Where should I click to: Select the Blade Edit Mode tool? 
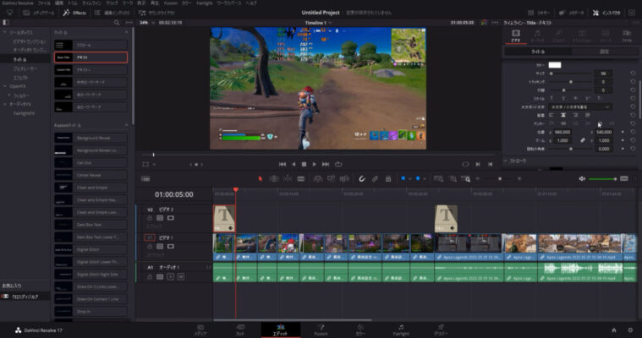pos(301,179)
